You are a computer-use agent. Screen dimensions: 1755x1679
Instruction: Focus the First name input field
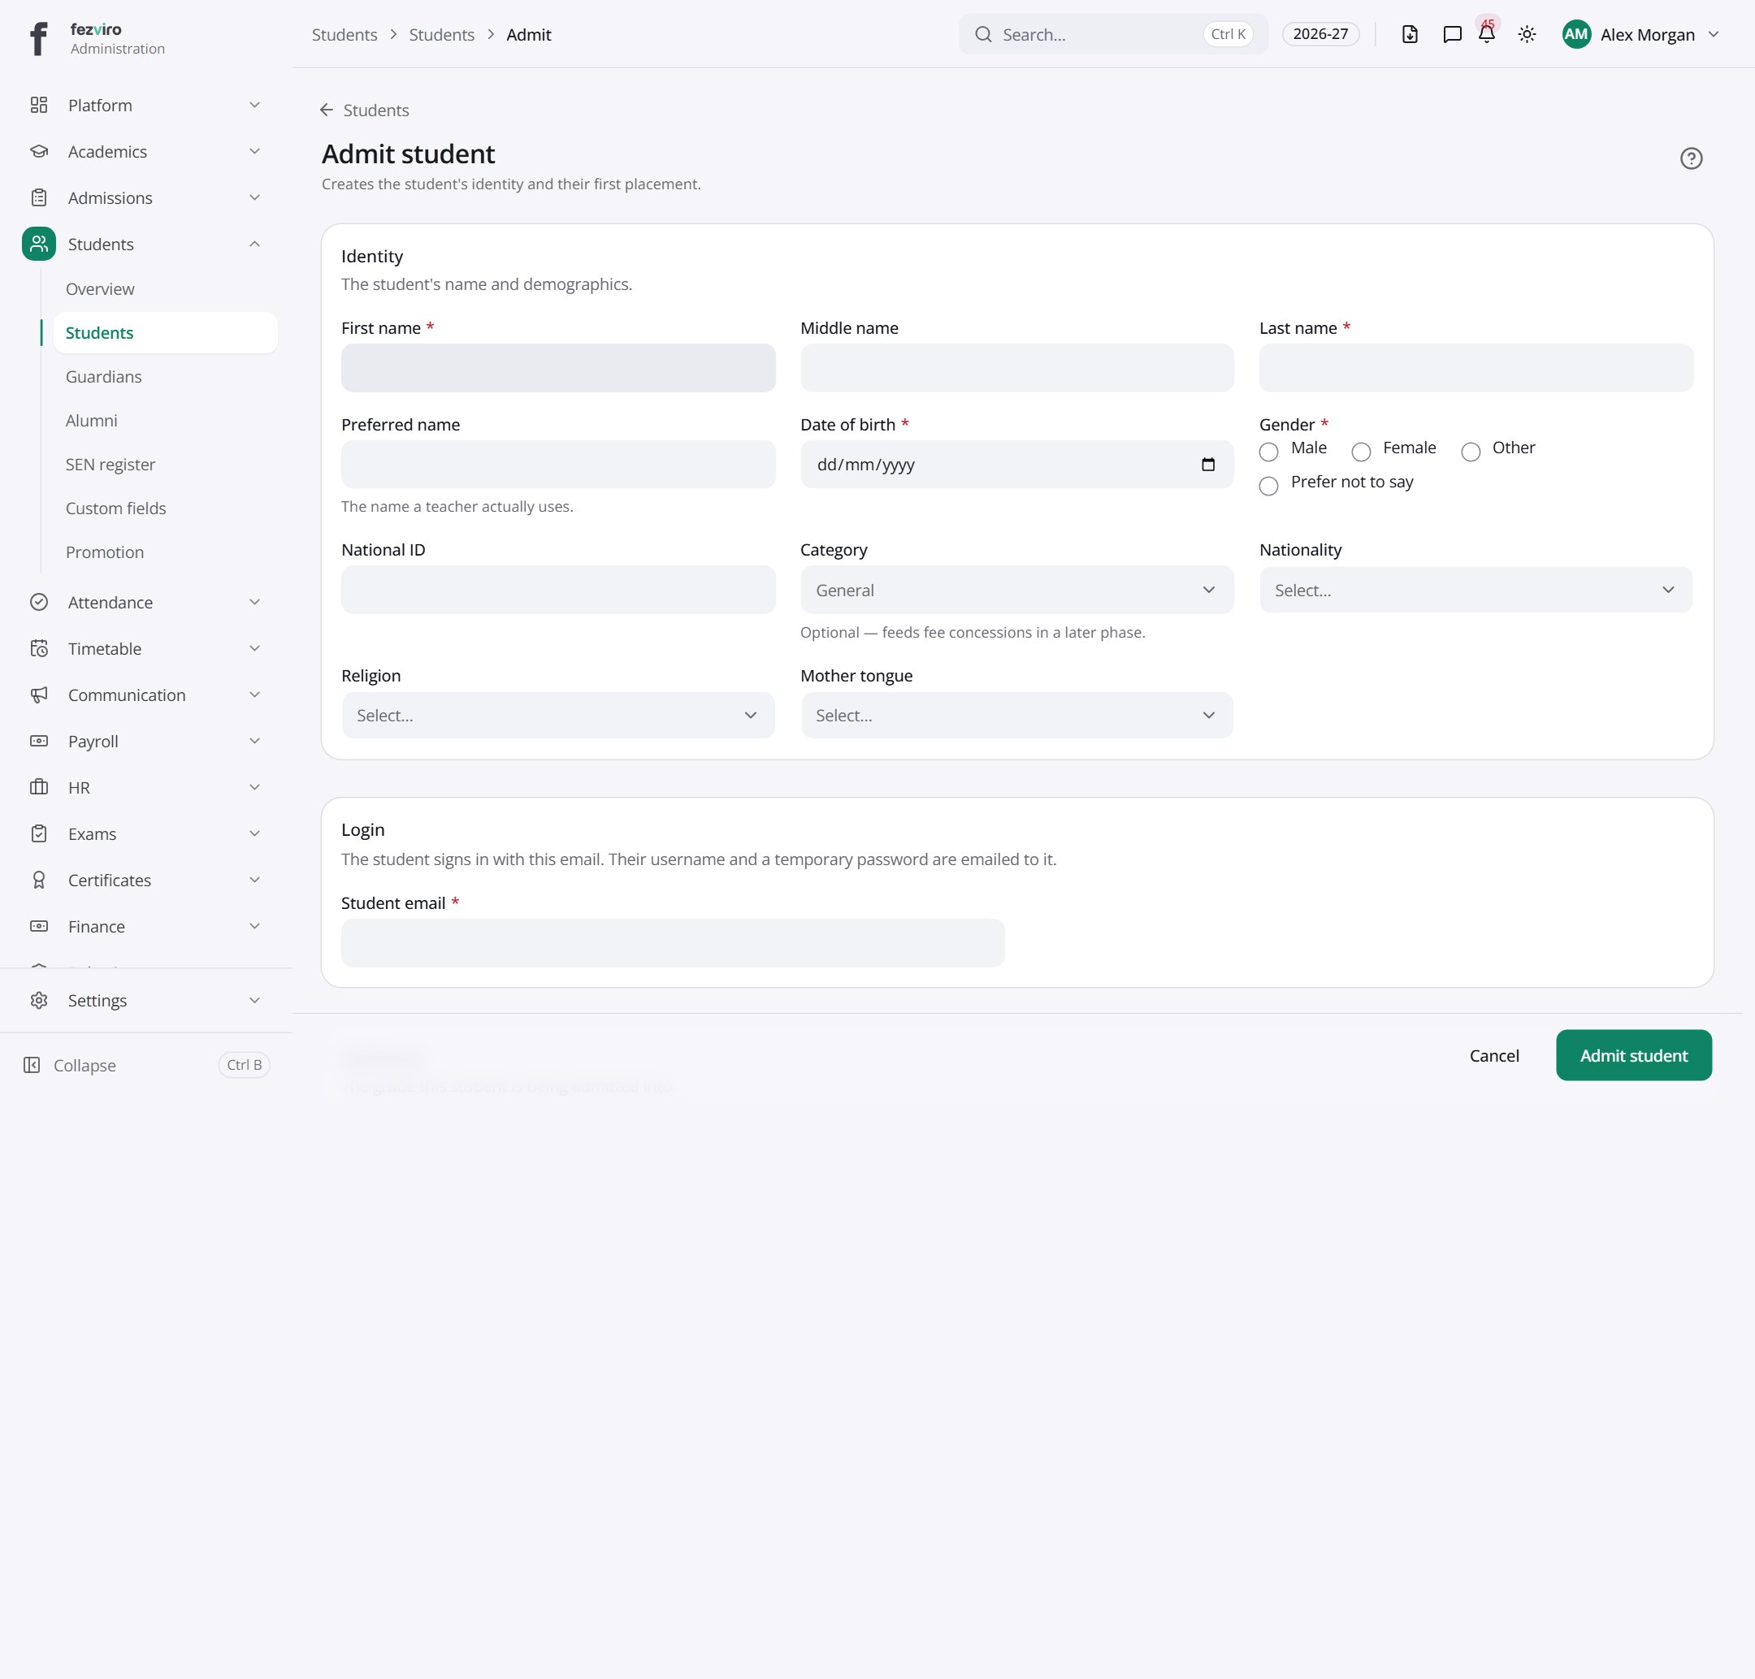point(558,368)
